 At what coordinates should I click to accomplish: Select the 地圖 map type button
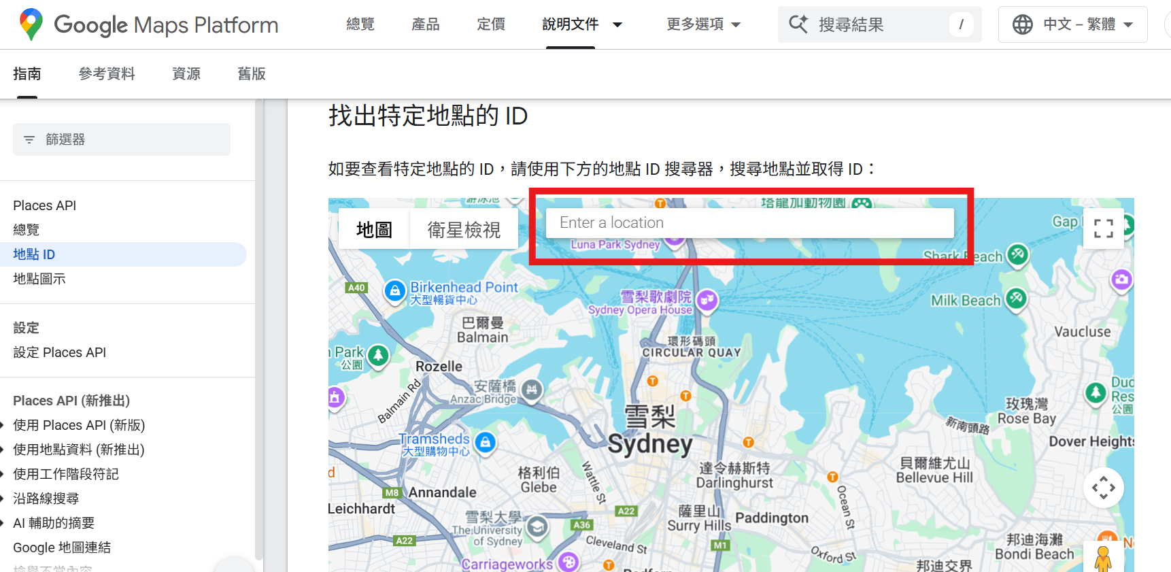(x=374, y=230)
